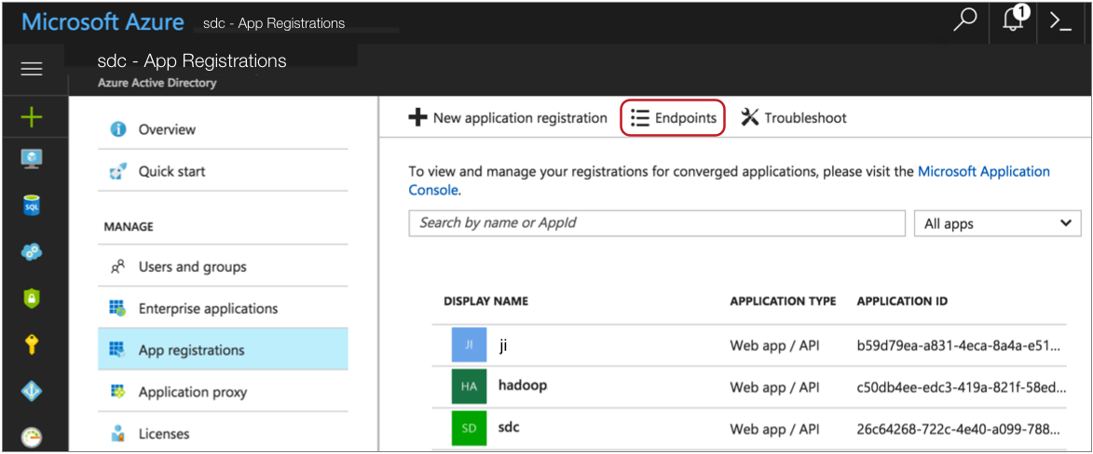This screenshot has height=454, width=1093.
Task: Focus the Search by name or AppId field
Action: tap(656, 223)
